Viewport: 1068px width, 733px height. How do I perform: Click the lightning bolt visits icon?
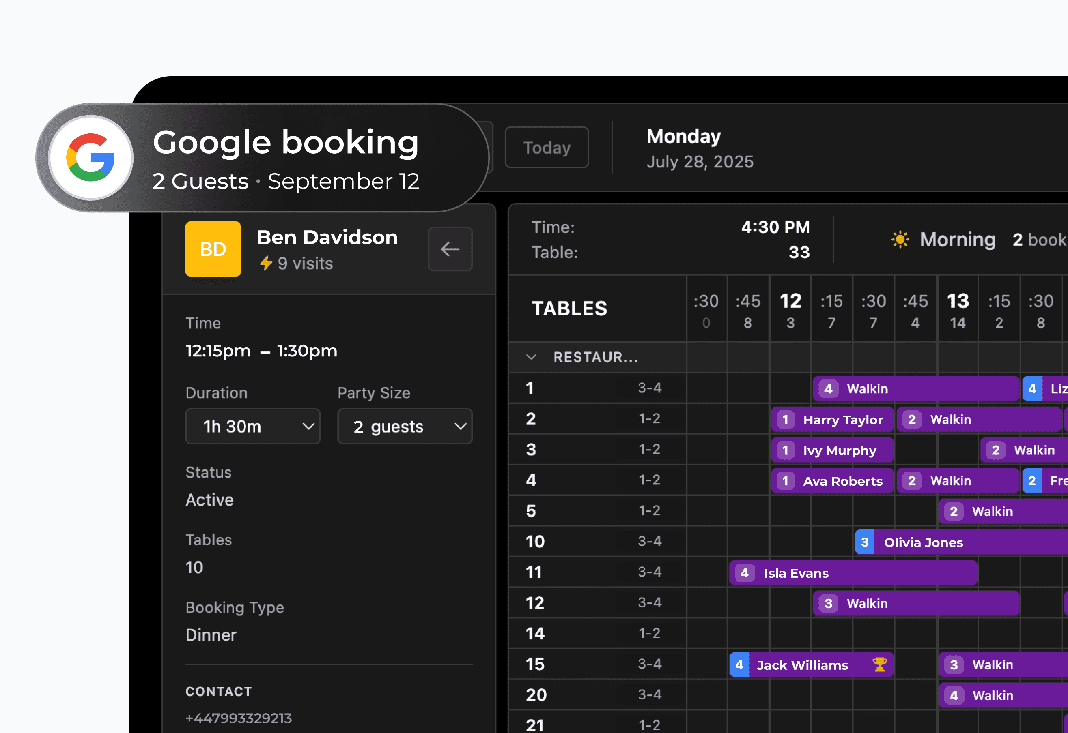click(266, 263)
